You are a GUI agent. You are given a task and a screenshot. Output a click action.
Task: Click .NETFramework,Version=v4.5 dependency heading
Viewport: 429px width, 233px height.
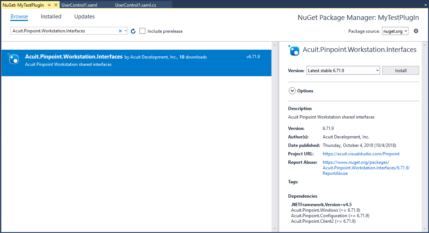click(x=321, y=205)
